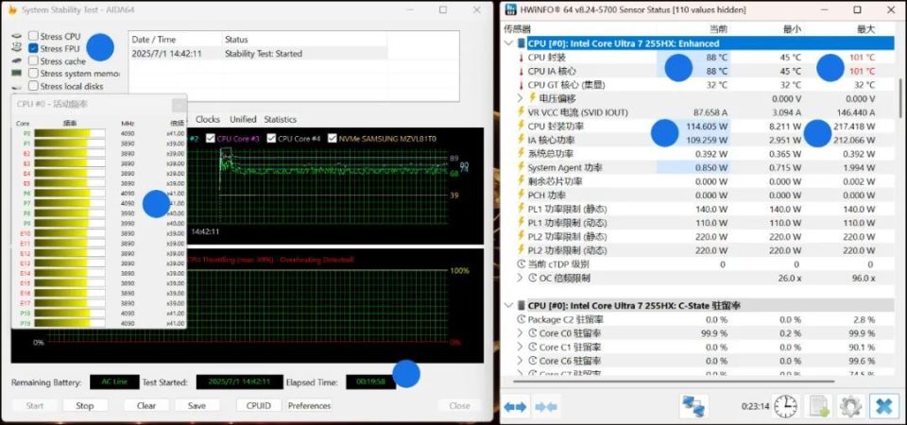
Task: Switch to the Unified tab
Action: pyautogui.click(x=243, y=119)
